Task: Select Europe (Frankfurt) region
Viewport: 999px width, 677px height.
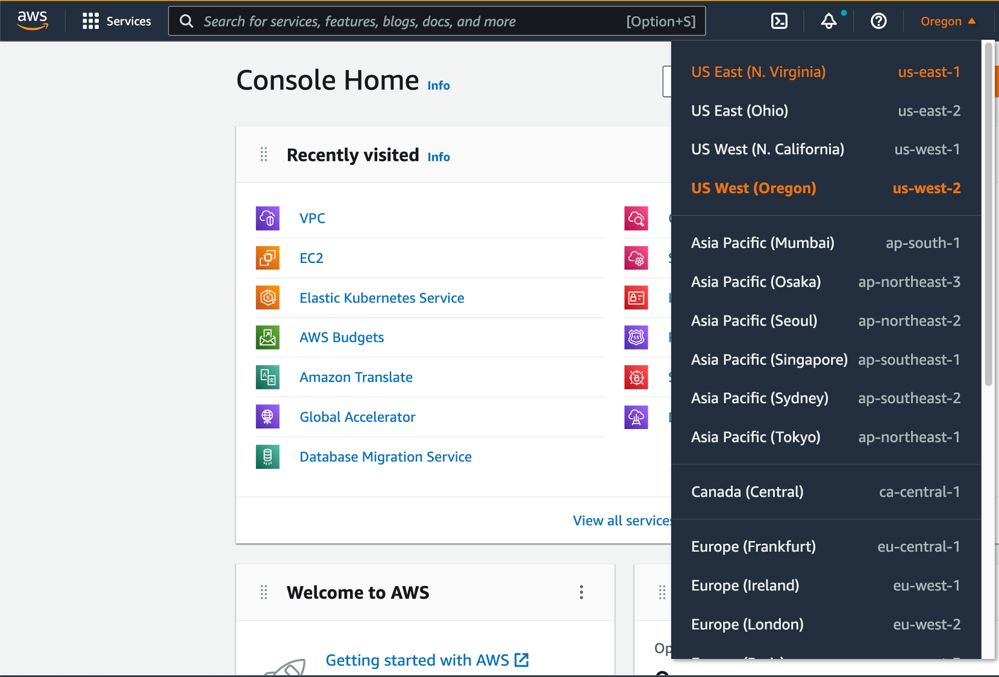Action: click(826, 547)
